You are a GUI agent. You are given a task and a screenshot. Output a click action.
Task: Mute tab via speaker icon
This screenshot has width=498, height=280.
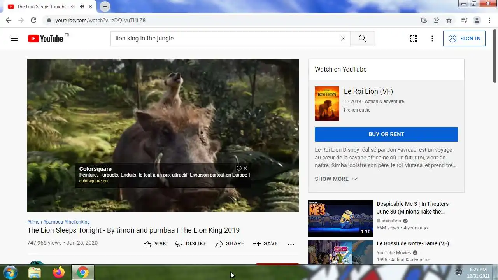click(x=82, y=7)
